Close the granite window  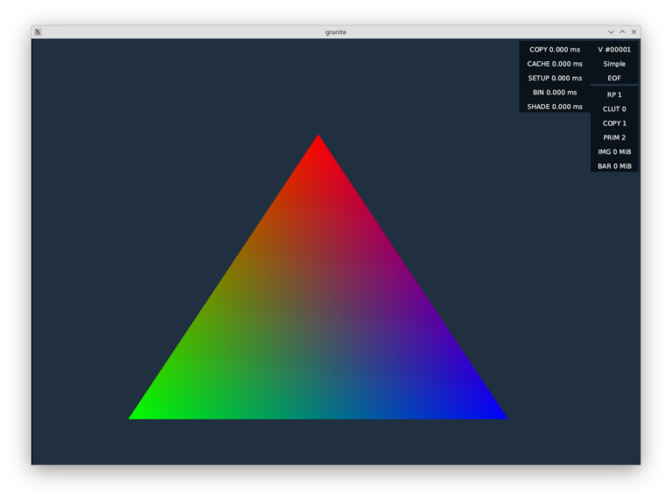tap(633, 31)
